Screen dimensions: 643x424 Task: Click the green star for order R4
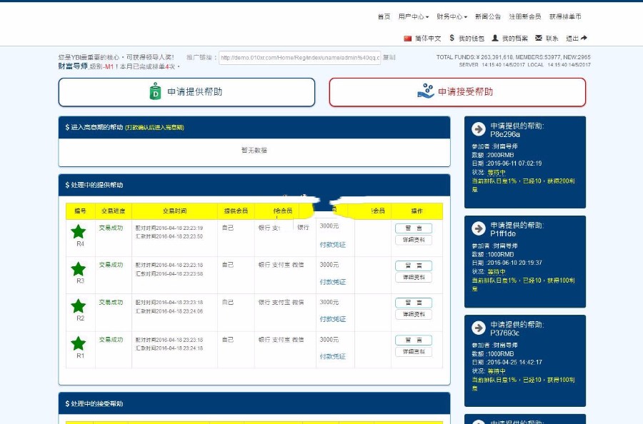79,231
